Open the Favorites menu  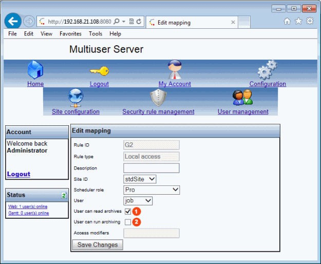(x=70, y=34)
